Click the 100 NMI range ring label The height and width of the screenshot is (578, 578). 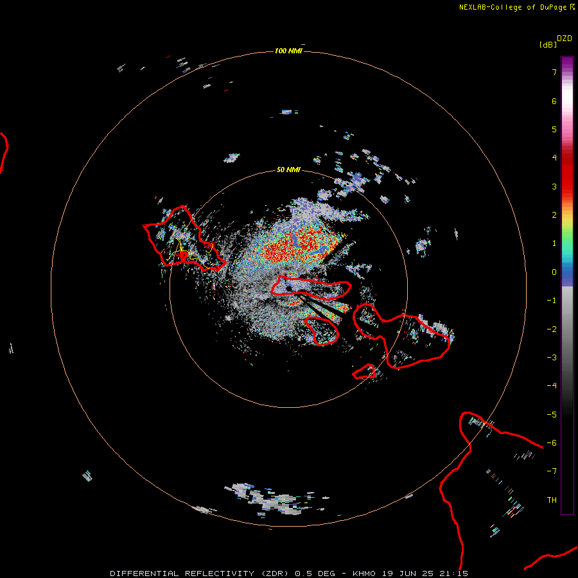tap(288, 51)
